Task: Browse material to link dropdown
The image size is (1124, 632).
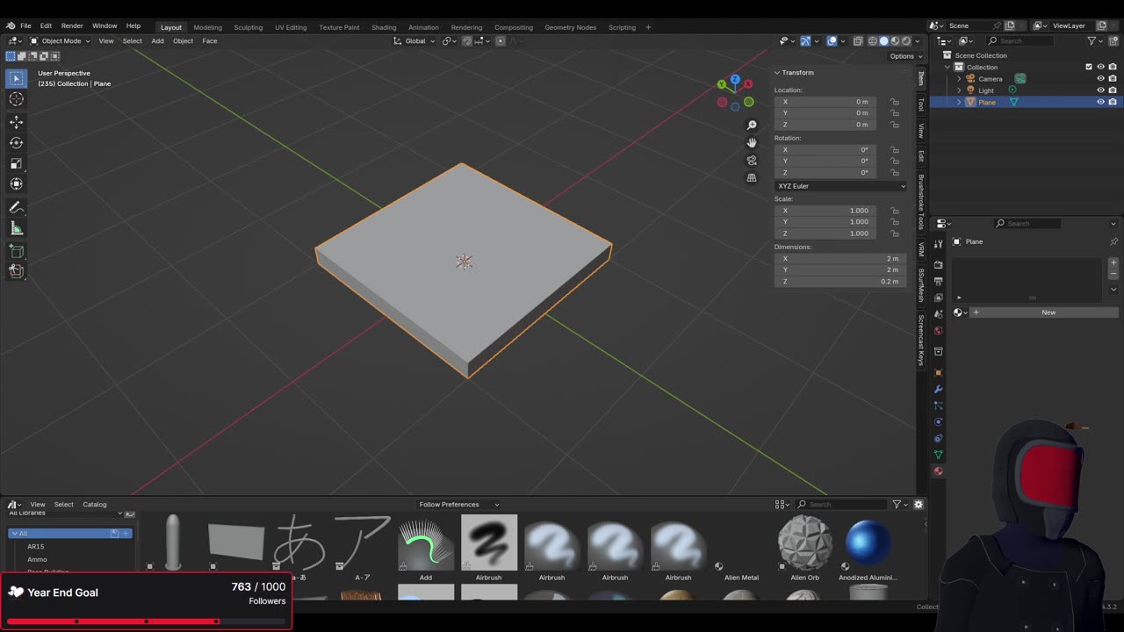Action: click(961, 312)
